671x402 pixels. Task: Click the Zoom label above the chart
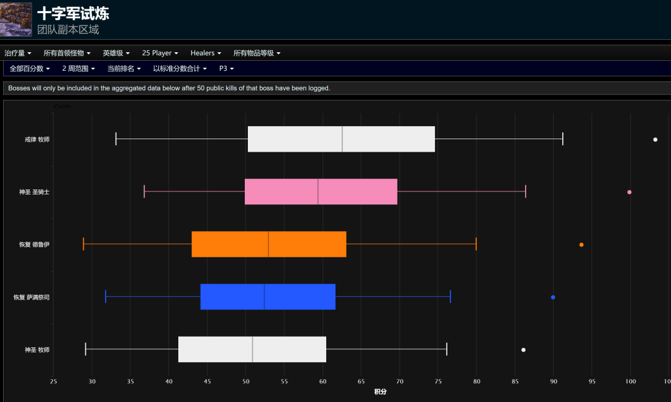point(62,106)
